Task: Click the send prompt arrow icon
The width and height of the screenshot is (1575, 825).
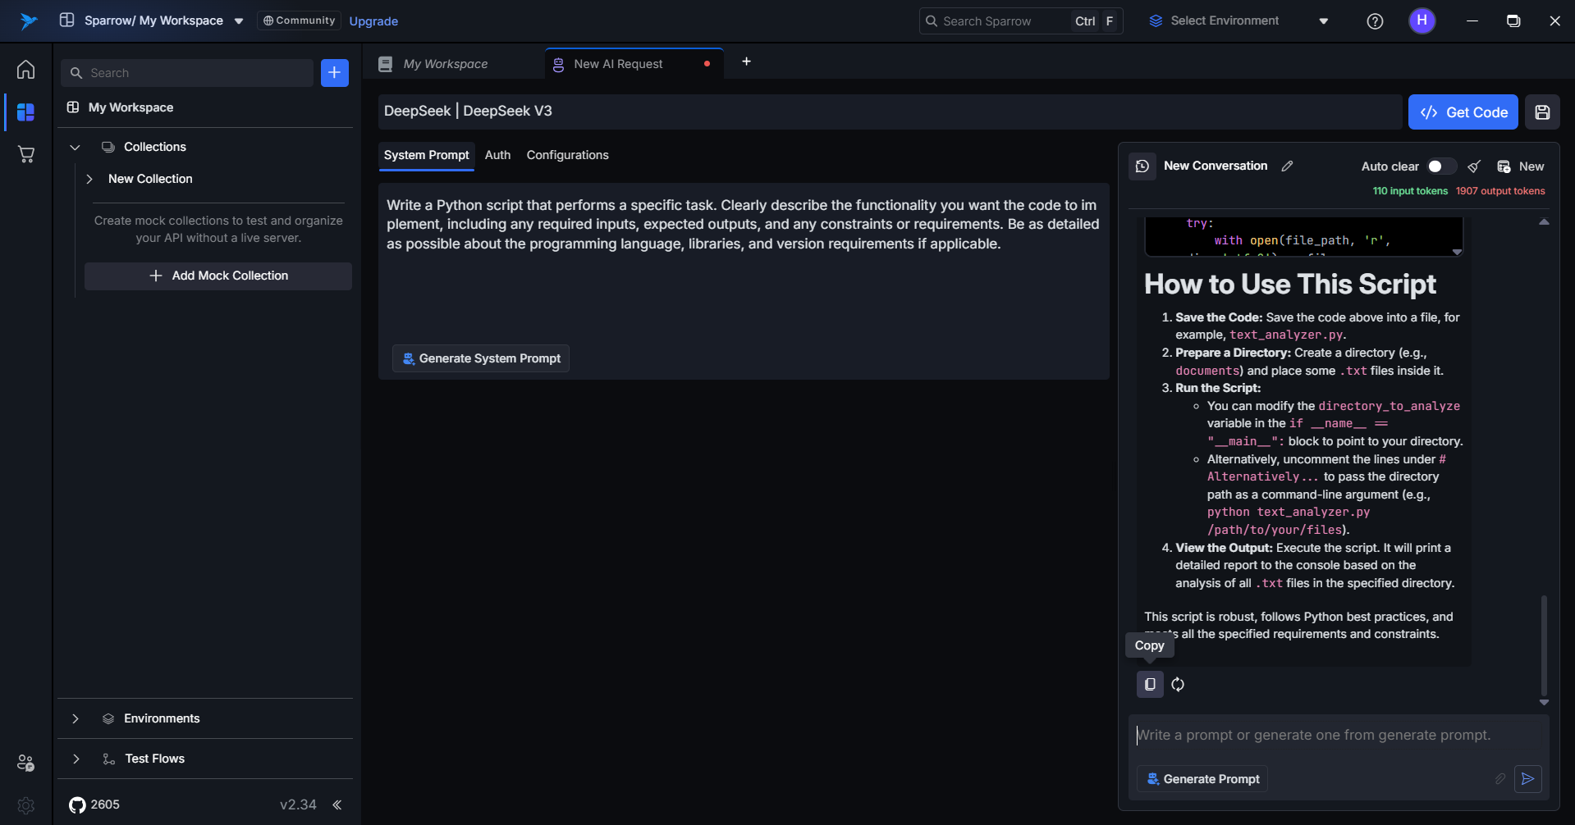Action: (1527, 778)
